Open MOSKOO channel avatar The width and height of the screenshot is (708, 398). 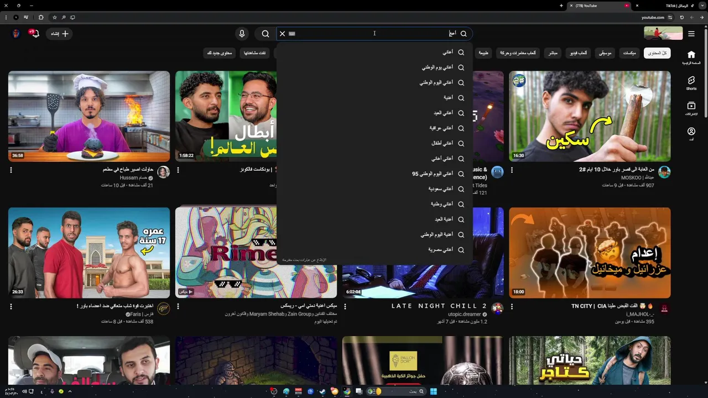point(664,172)
